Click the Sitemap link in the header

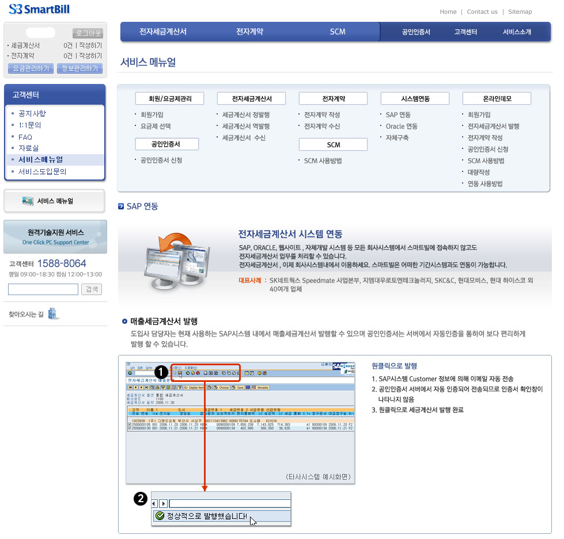coord(520,12)
